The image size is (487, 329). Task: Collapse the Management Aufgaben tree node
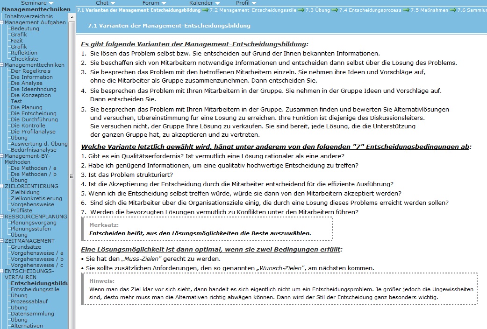point(1,22)
